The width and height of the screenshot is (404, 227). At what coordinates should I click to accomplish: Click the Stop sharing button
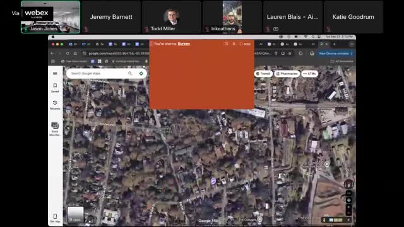[x=245, y=44]
